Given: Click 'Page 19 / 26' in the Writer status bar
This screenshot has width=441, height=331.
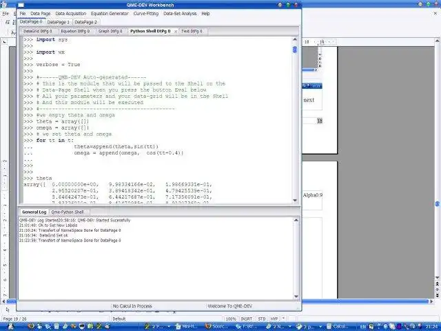Looking at the screenshot, I should click(14, 319).
